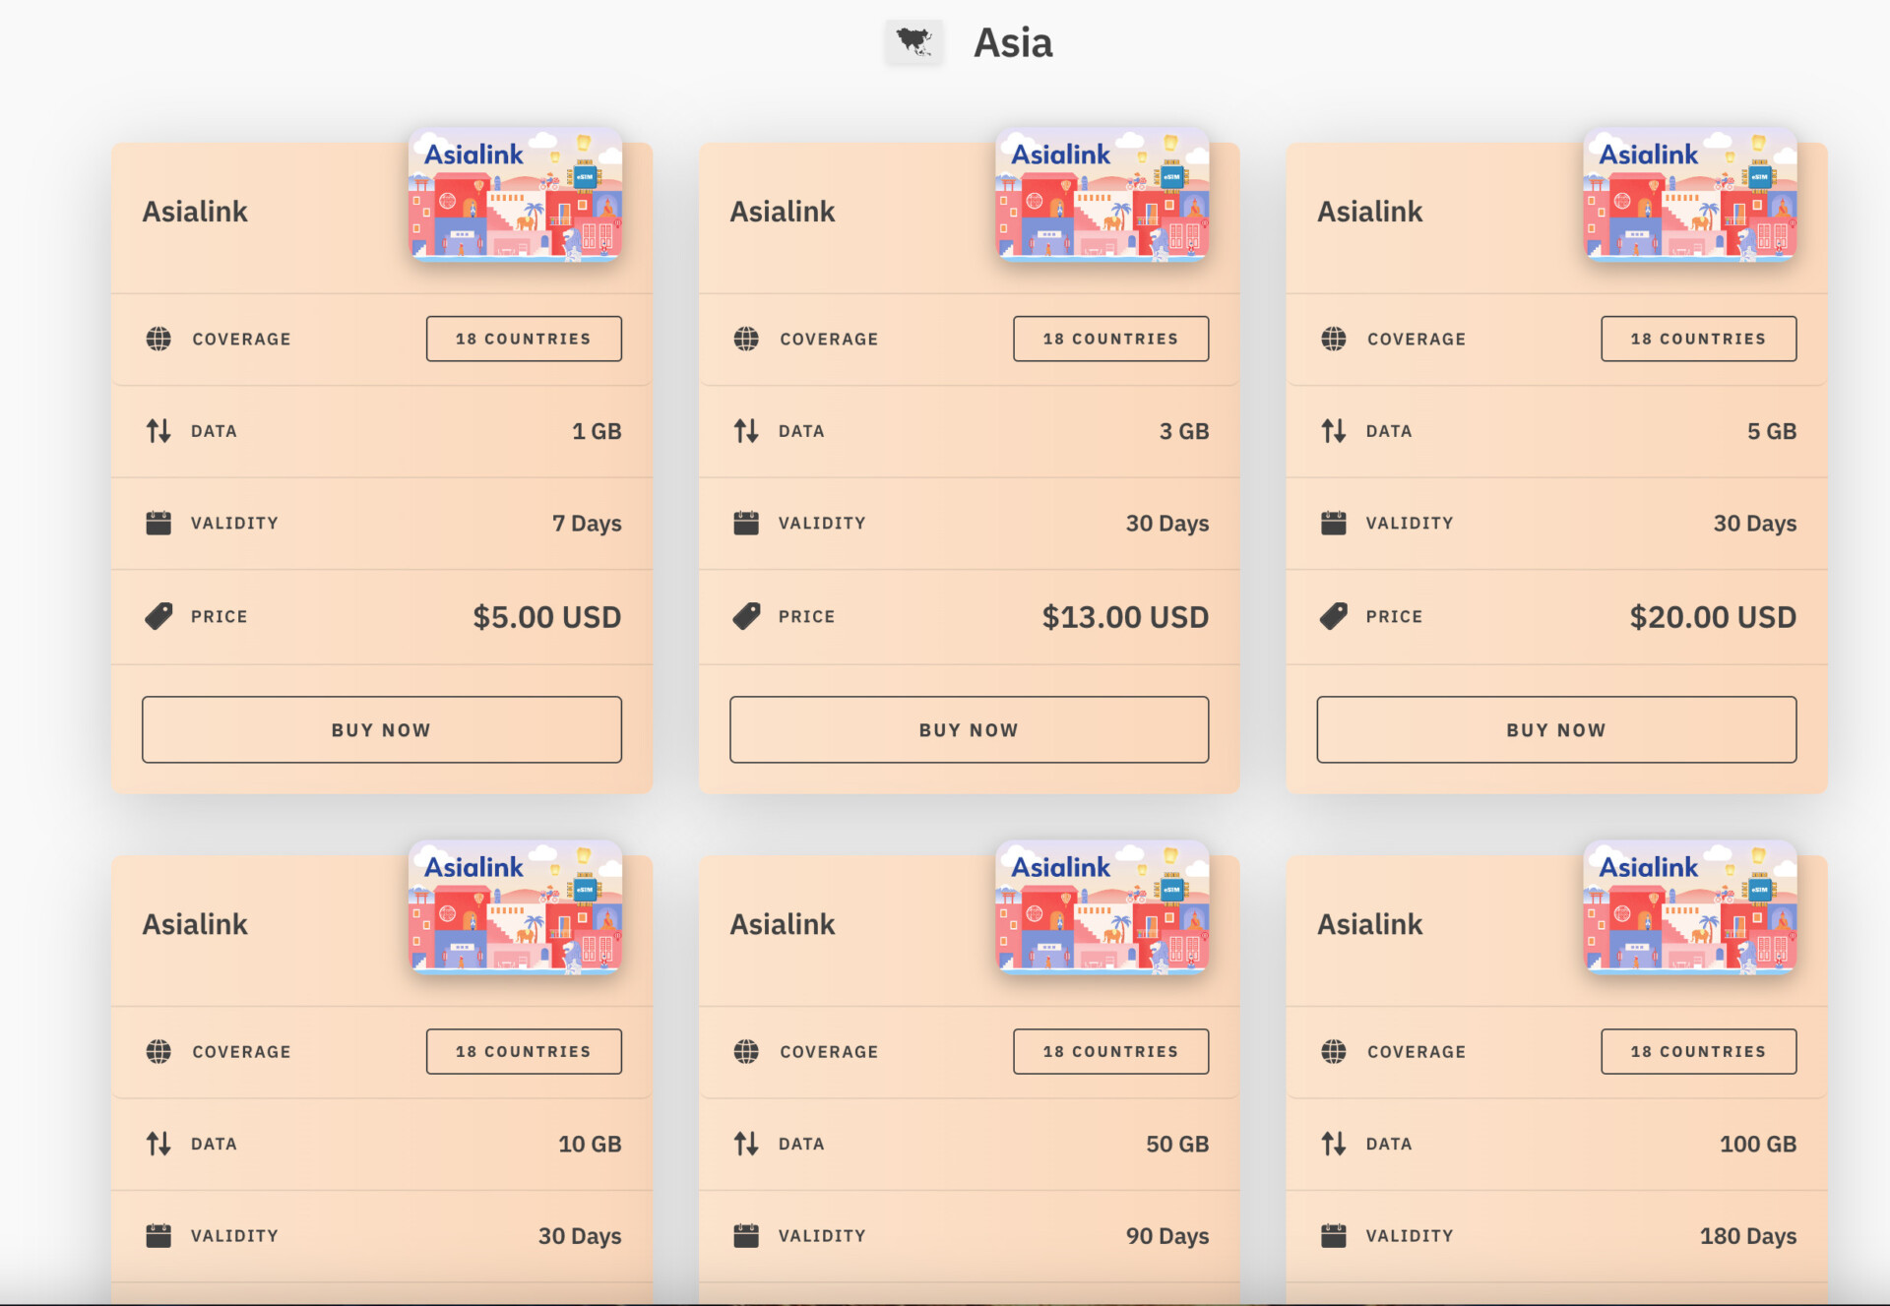This screenshot has height=1306, width=1890.
Task: Click the calendar icon on the 3 GB card
Action: click(x=746, y=523)
